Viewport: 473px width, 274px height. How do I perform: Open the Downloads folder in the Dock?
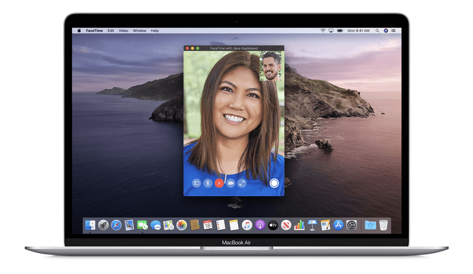pos(371,225)
